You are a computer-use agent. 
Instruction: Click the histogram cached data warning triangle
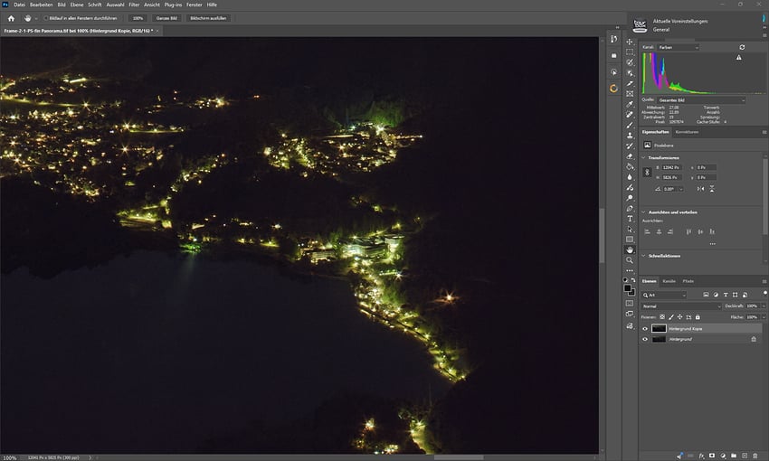pos(739,57)
